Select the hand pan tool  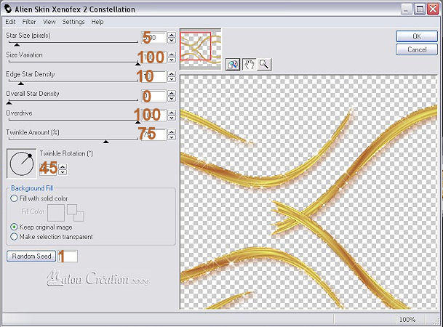(x=249, y=64)
